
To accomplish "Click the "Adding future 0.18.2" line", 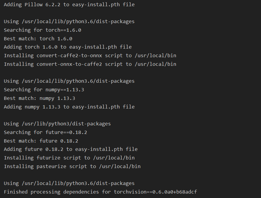I will tap(70, 149).
